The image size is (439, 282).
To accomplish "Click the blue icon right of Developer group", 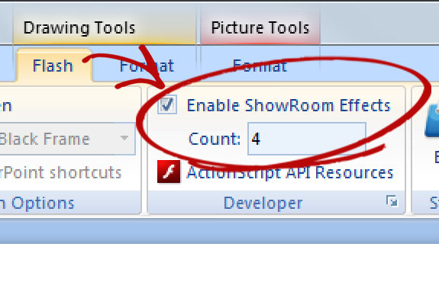I will pos(431,122).
